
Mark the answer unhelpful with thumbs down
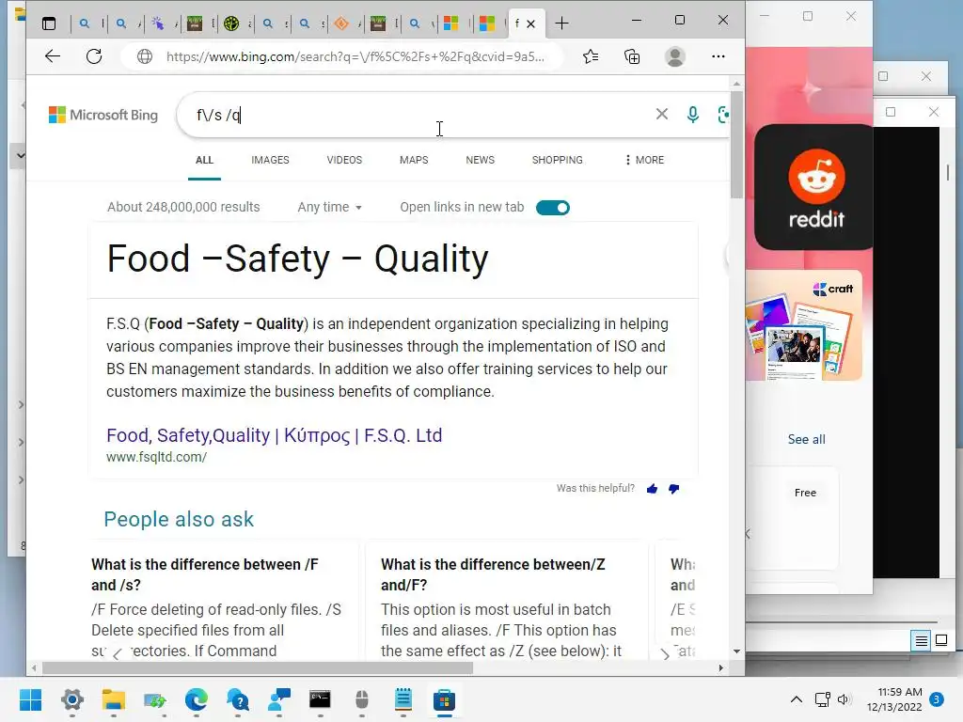click(x=673, y=489)
